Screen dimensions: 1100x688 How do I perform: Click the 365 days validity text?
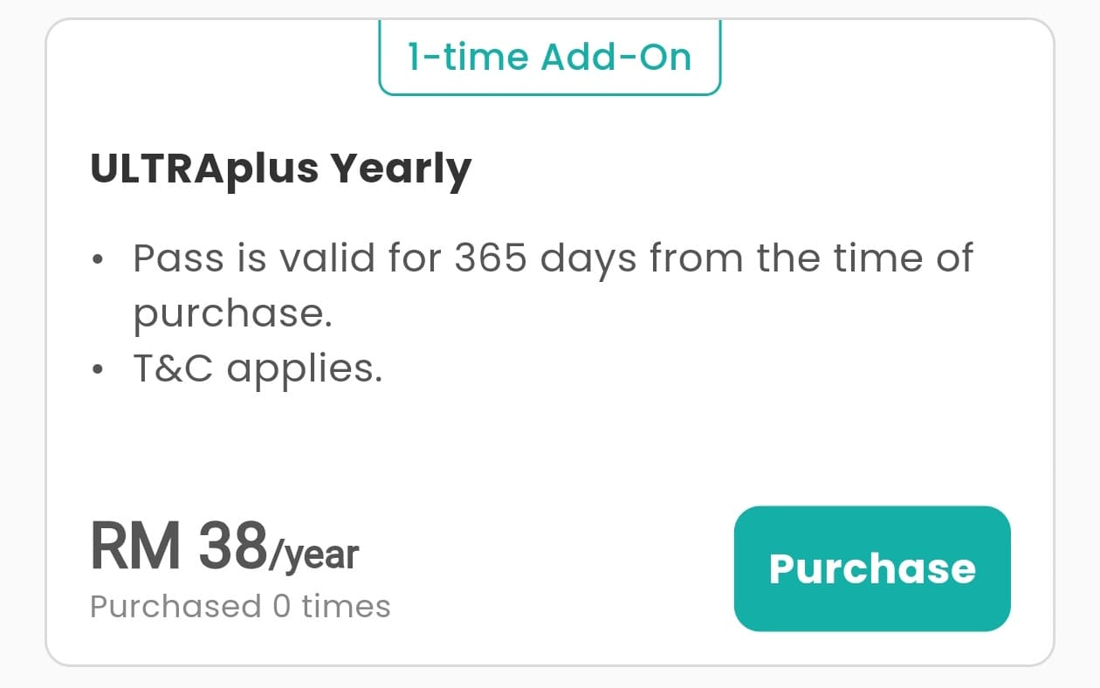(545, 258)
